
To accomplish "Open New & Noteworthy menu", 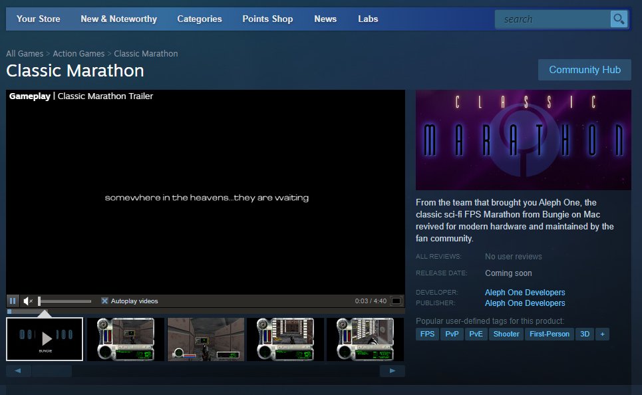I will pyautogui.click(x=118, y=19).
